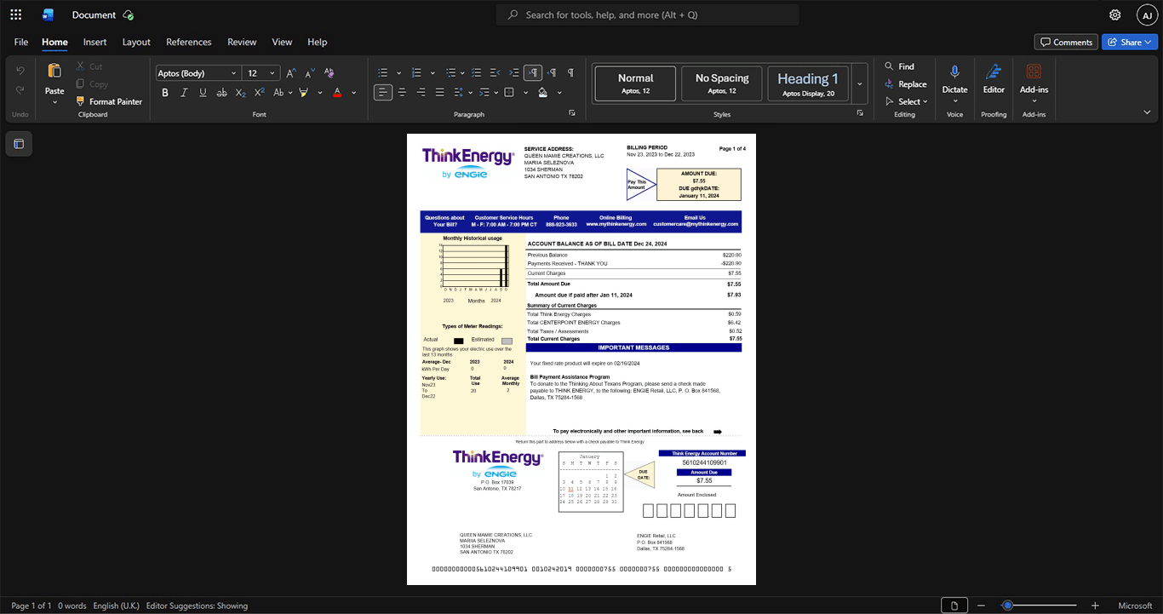Open the font size dropdown showing 12
Image resolution: width=1163 pixels, height=614 pixels.
pyautogui.click(x=261, y=73)
